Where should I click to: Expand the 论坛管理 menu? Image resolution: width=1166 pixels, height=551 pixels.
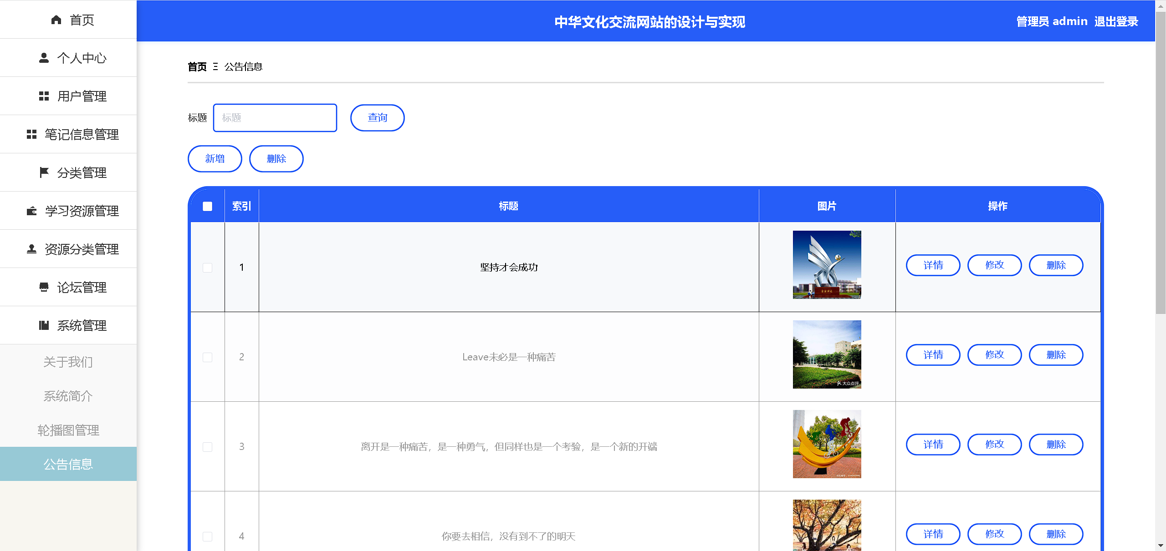pos(82,287)
